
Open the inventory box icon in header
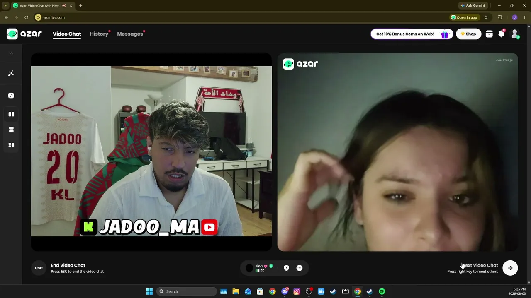coord(489,34)
